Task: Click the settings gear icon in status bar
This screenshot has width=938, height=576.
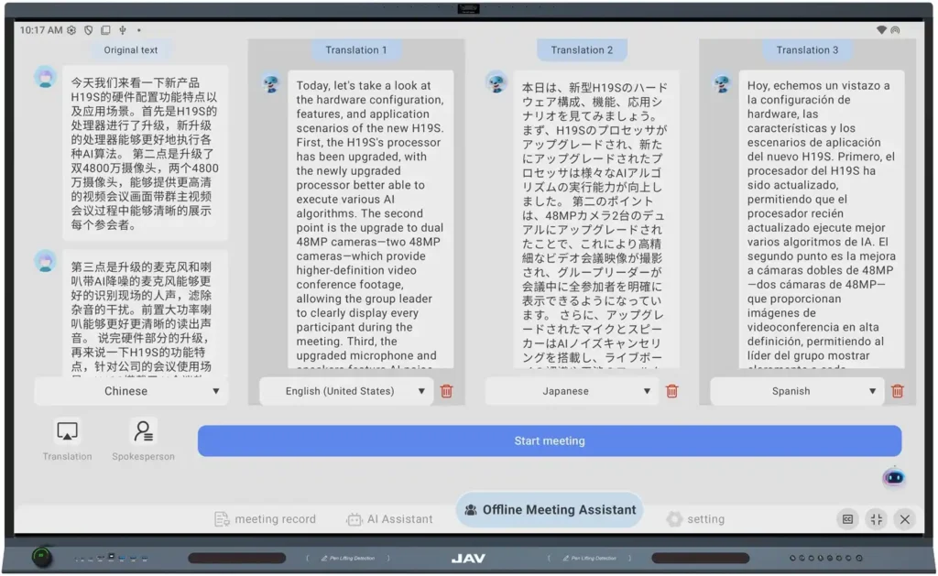Action: coord(71,30)
